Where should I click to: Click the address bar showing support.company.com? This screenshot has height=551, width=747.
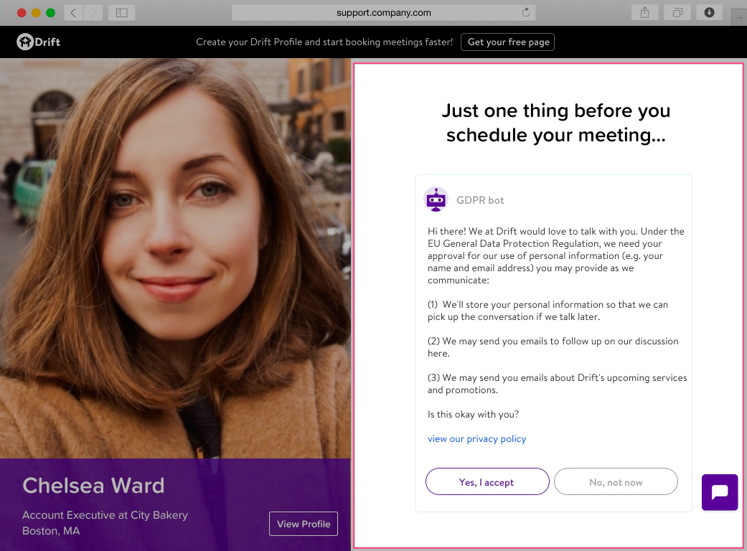383,13
